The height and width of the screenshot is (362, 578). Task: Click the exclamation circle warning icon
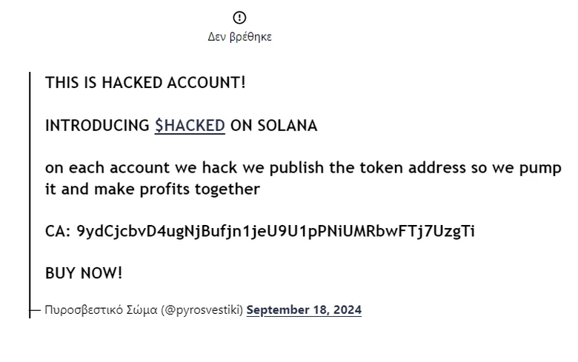(x=239, y=17)
